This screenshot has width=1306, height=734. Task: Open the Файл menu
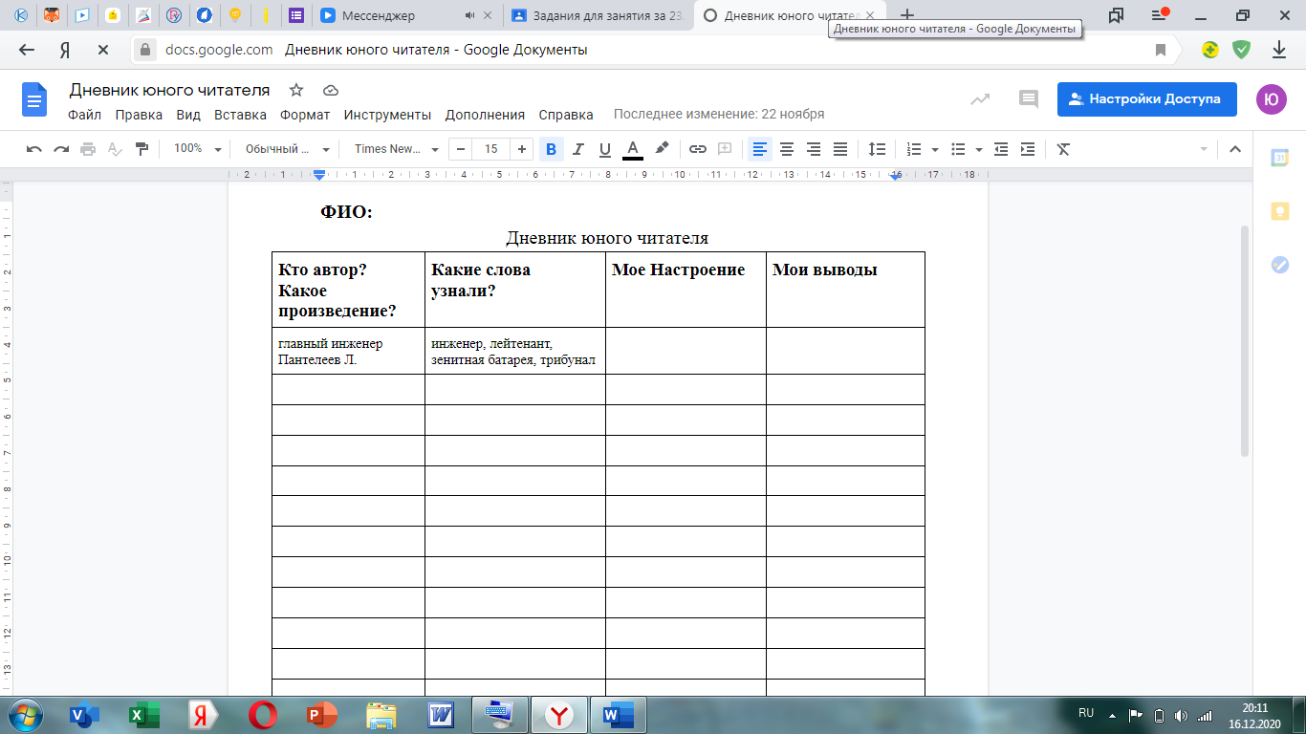tap(85, 115)
